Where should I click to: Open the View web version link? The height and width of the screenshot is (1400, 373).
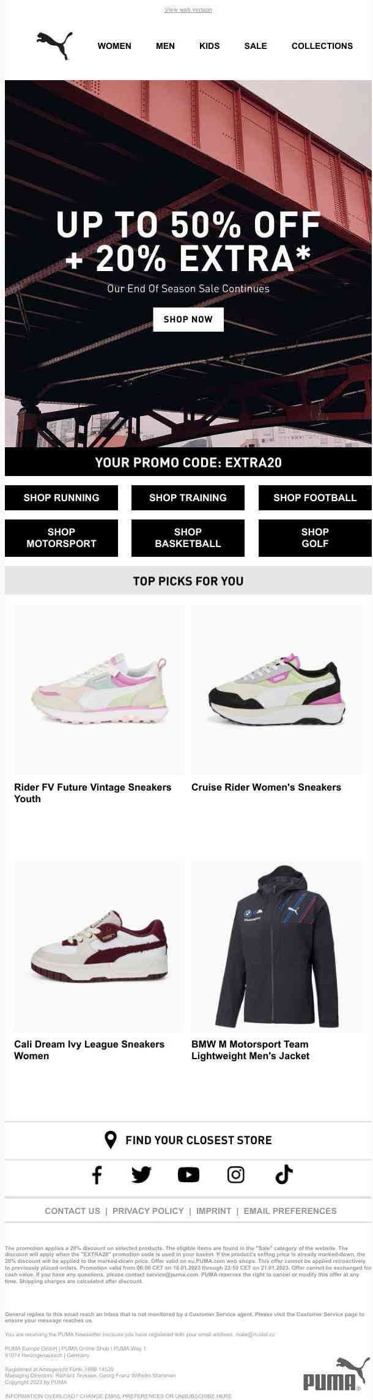point(188,10)
